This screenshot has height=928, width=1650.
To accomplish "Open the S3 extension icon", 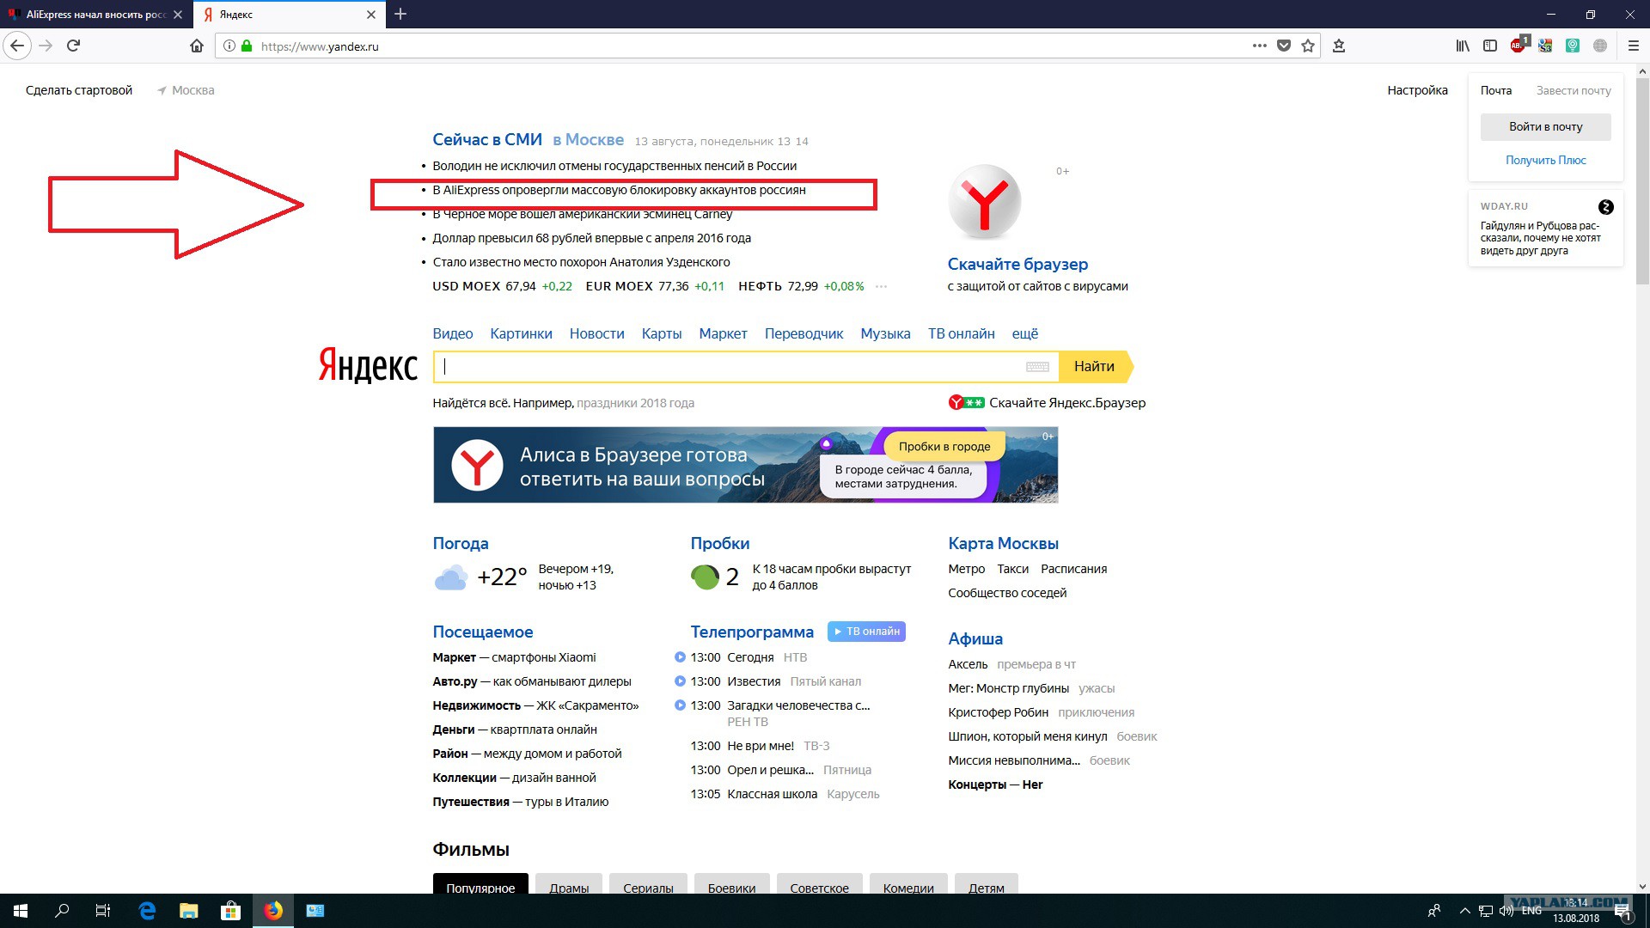I will [1545, 46].
